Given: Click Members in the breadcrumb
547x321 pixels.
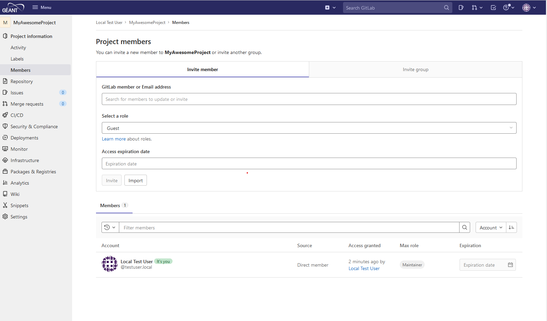Looking at the screenshot, I should point(181,23).
